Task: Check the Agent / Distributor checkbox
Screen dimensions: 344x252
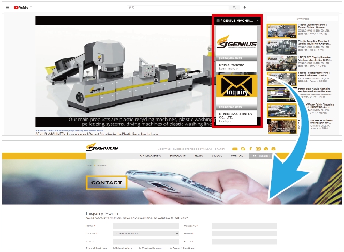Action: [x=171, y=248]
